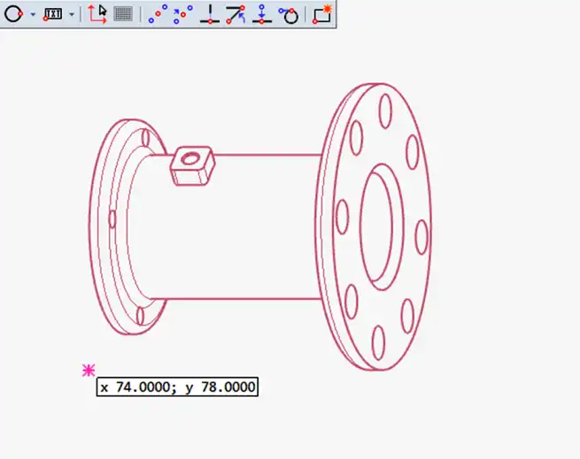Enable the dotted point-path snap icon
The width and height of the screenshot is (580, 459).
click(158, 14)
